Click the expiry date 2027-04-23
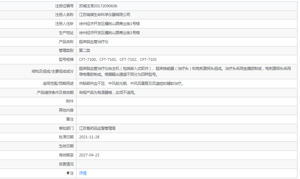 point(89,155)
